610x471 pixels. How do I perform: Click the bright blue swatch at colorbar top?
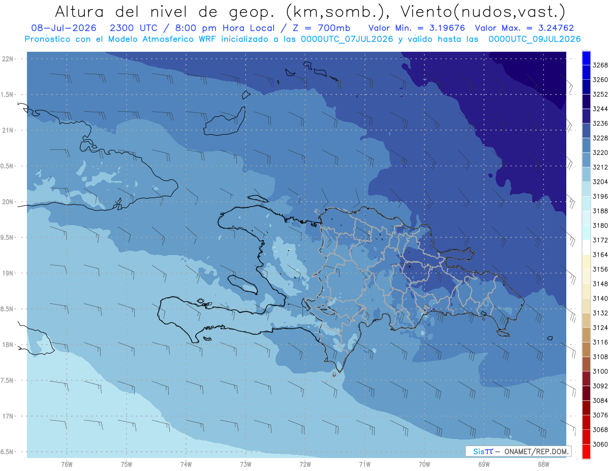point(586,58)
